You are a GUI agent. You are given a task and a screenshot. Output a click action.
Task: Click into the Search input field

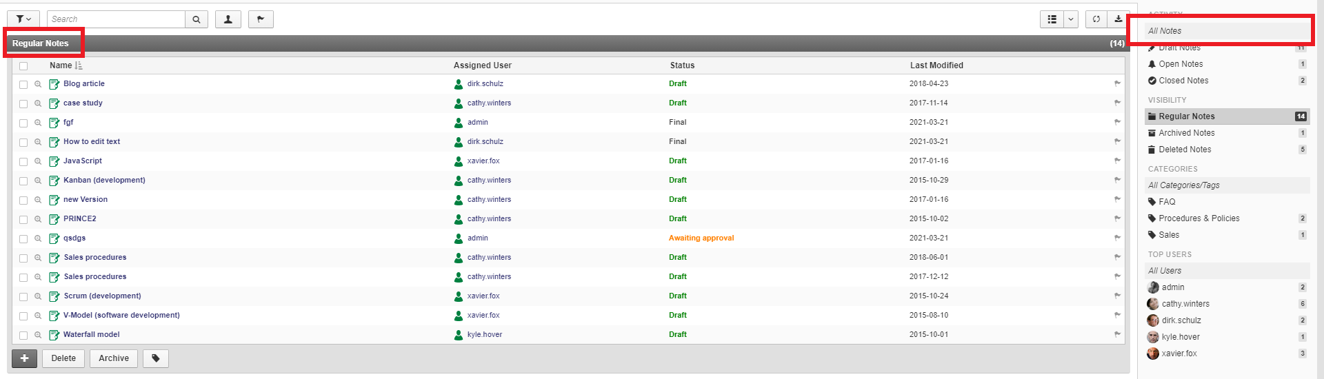point(116,19)
